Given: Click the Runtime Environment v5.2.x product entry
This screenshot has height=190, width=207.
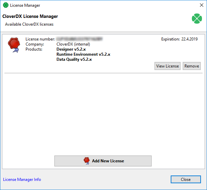Looking at the screenshot, I should [x=83, y=54].
